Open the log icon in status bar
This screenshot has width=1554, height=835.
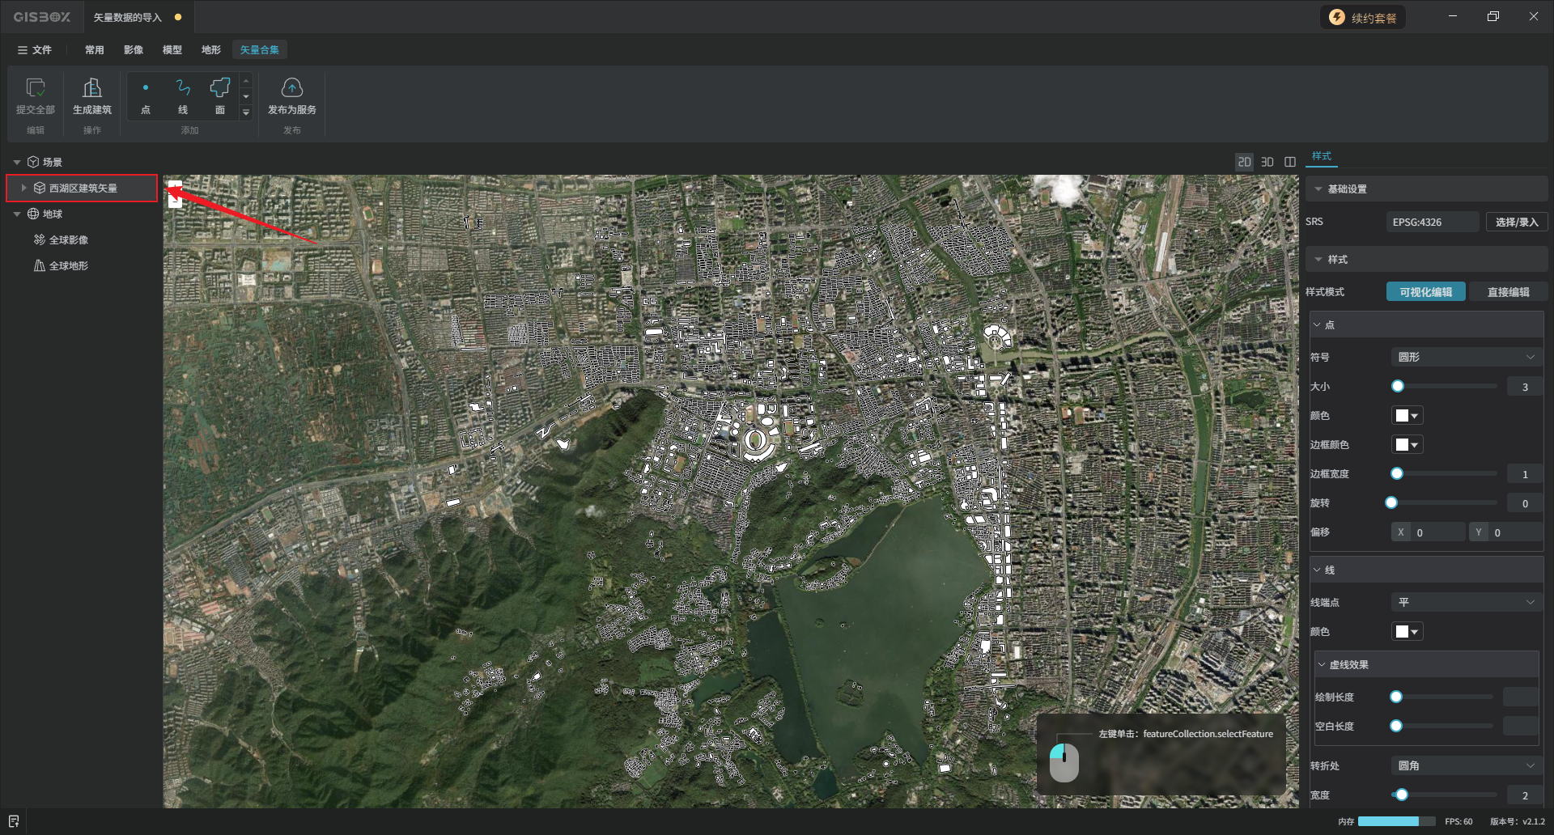[14, 821]
